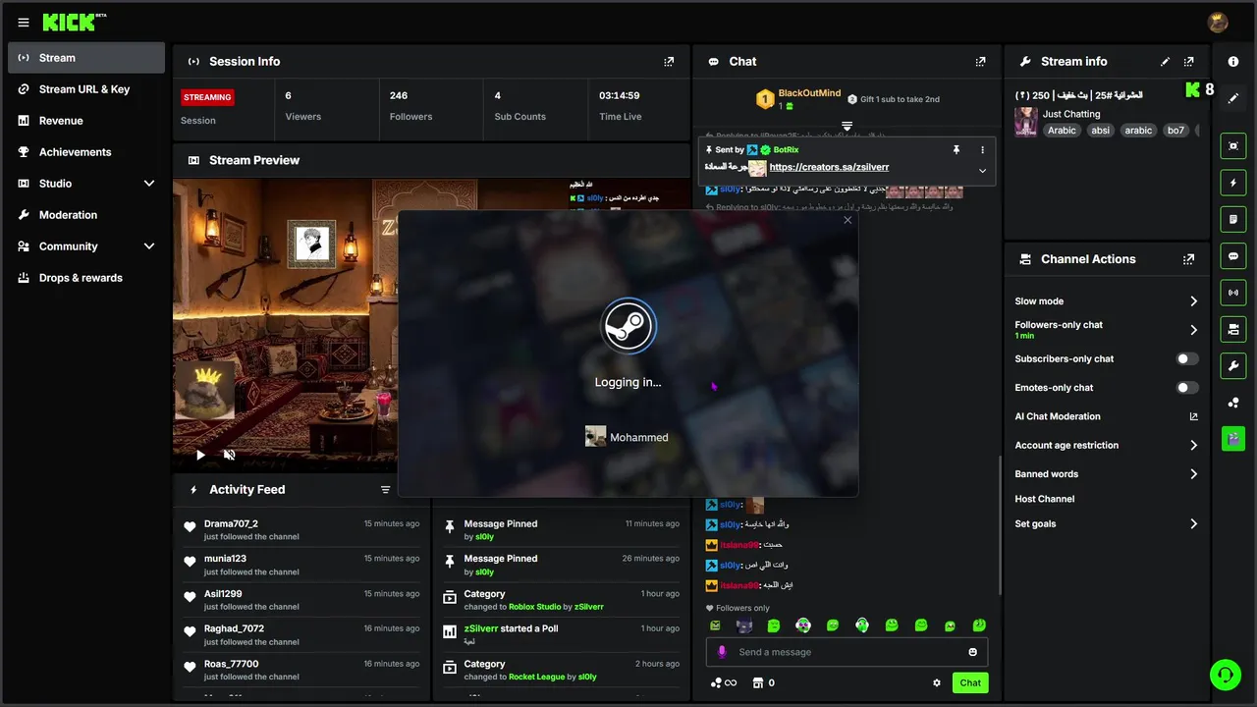Collapse the gift leaderboard in chat

tap(847, 126)
